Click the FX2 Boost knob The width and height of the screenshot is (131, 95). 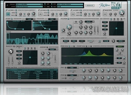click(x=121, y=78)
